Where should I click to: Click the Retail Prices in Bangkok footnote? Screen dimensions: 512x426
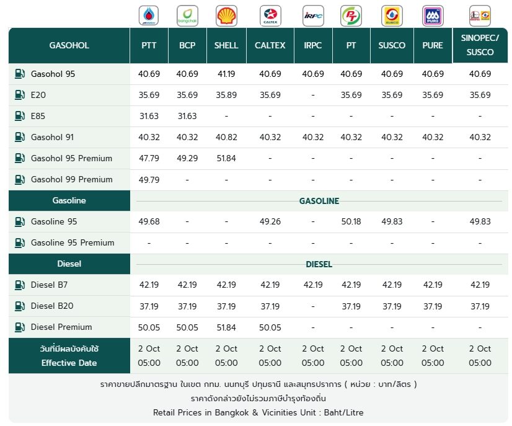click(x=258, y=412)
